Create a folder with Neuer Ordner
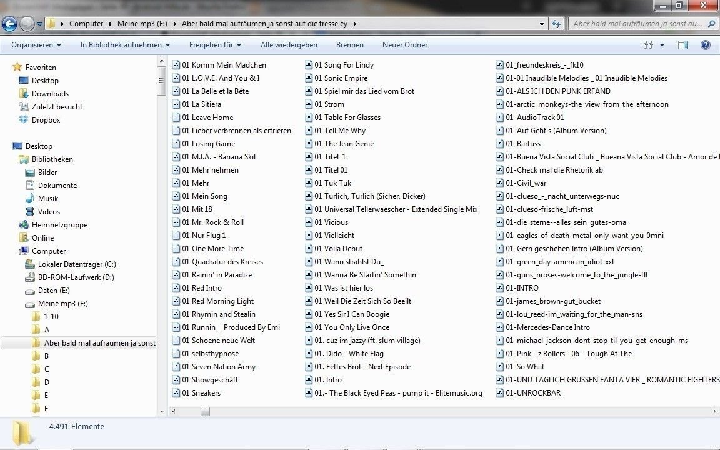Image resolution: width=720 pixels, height=450 pixels. point(404,45)
